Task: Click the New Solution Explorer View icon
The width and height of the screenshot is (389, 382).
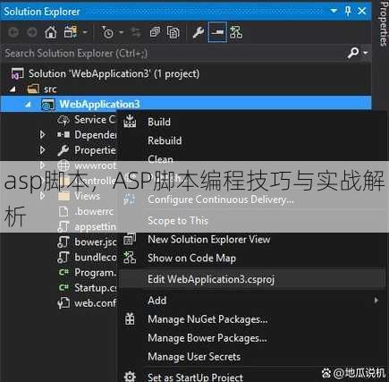Action: (130, 239)
